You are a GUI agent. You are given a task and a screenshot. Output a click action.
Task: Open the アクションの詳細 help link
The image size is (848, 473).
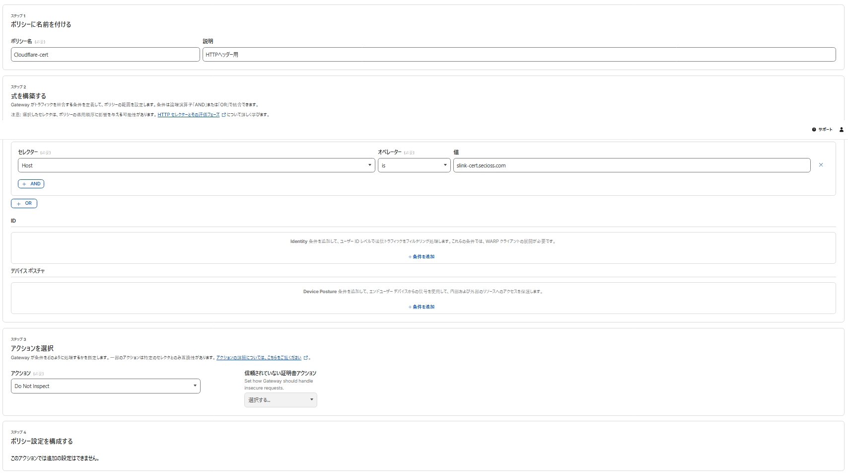click(x=259, y=358)
